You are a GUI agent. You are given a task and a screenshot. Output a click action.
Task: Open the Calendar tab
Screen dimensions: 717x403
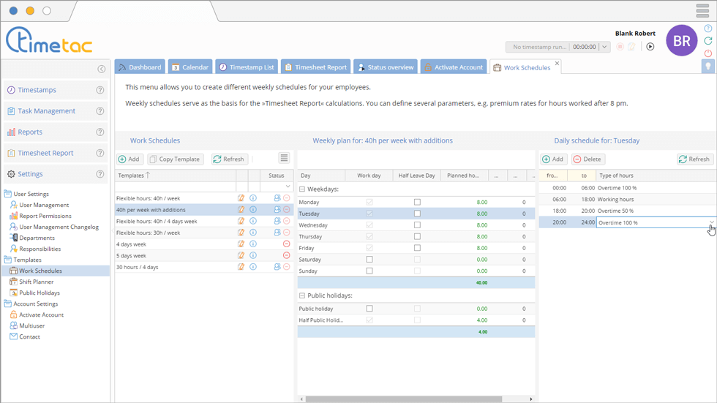click(x=190, y=67)
